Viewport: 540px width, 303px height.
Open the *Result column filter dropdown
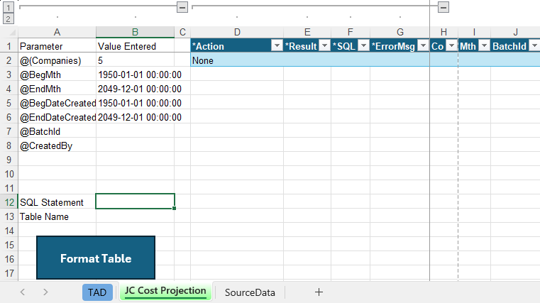[x=324, y=45]
